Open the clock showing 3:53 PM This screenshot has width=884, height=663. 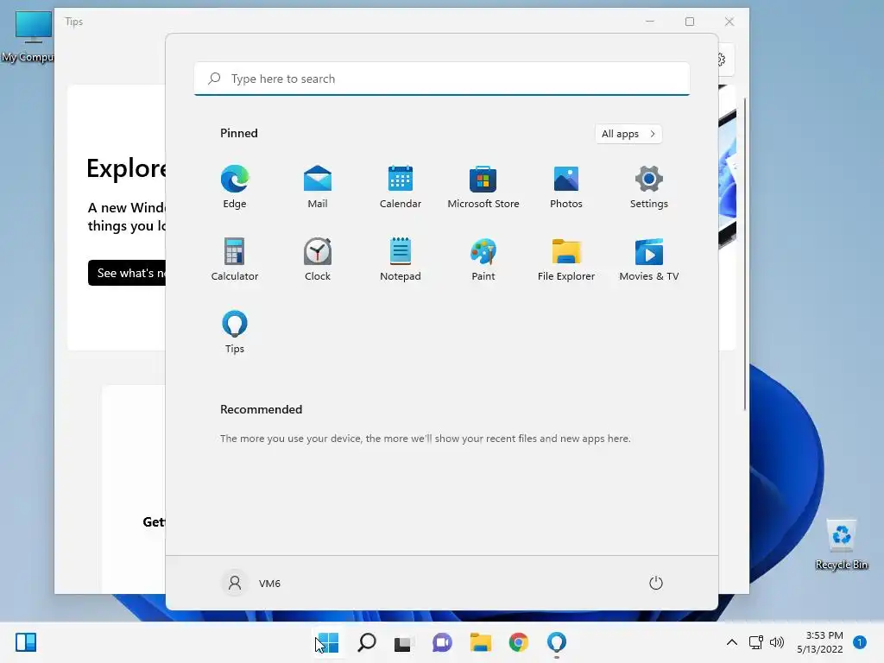pyautogui.click(x=820, y=642)
